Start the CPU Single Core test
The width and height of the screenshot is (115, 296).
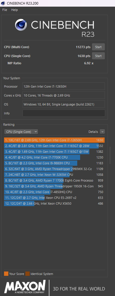tap(98, 56)
